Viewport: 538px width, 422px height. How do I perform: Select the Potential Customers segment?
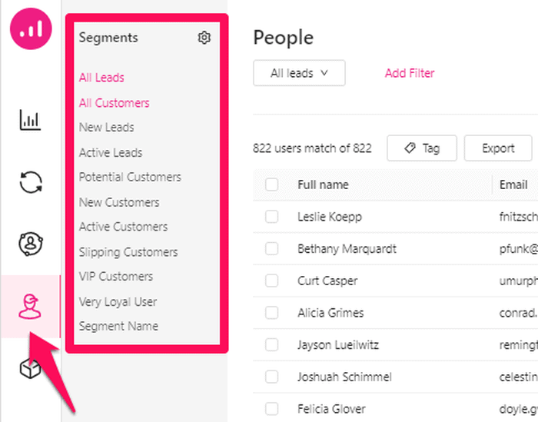pos(130,177)
